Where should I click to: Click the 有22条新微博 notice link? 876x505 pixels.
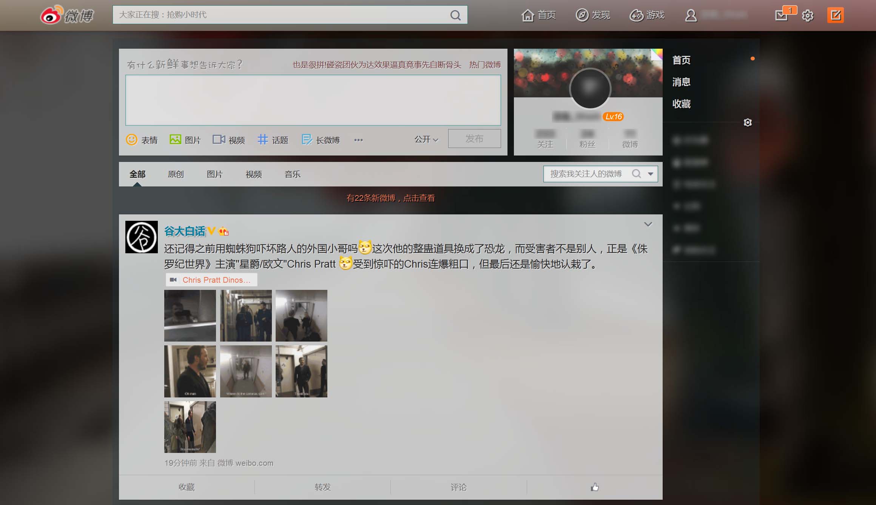[x=390, y=198]
